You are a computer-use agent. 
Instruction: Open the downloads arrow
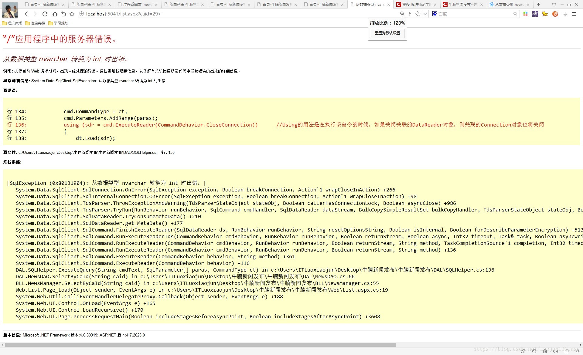(x=565, y=14)
